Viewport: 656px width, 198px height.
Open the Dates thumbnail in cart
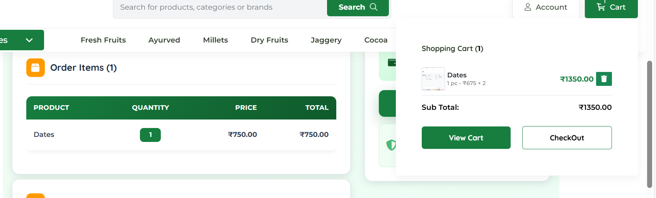(x=433, y=79)
